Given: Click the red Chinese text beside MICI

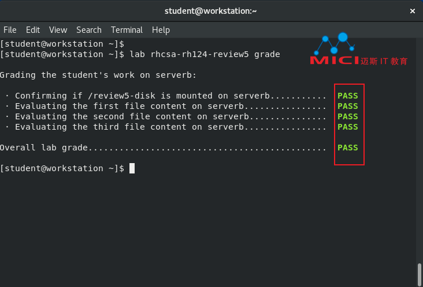Looking at the screenshot, I should (x=384, y=61).
